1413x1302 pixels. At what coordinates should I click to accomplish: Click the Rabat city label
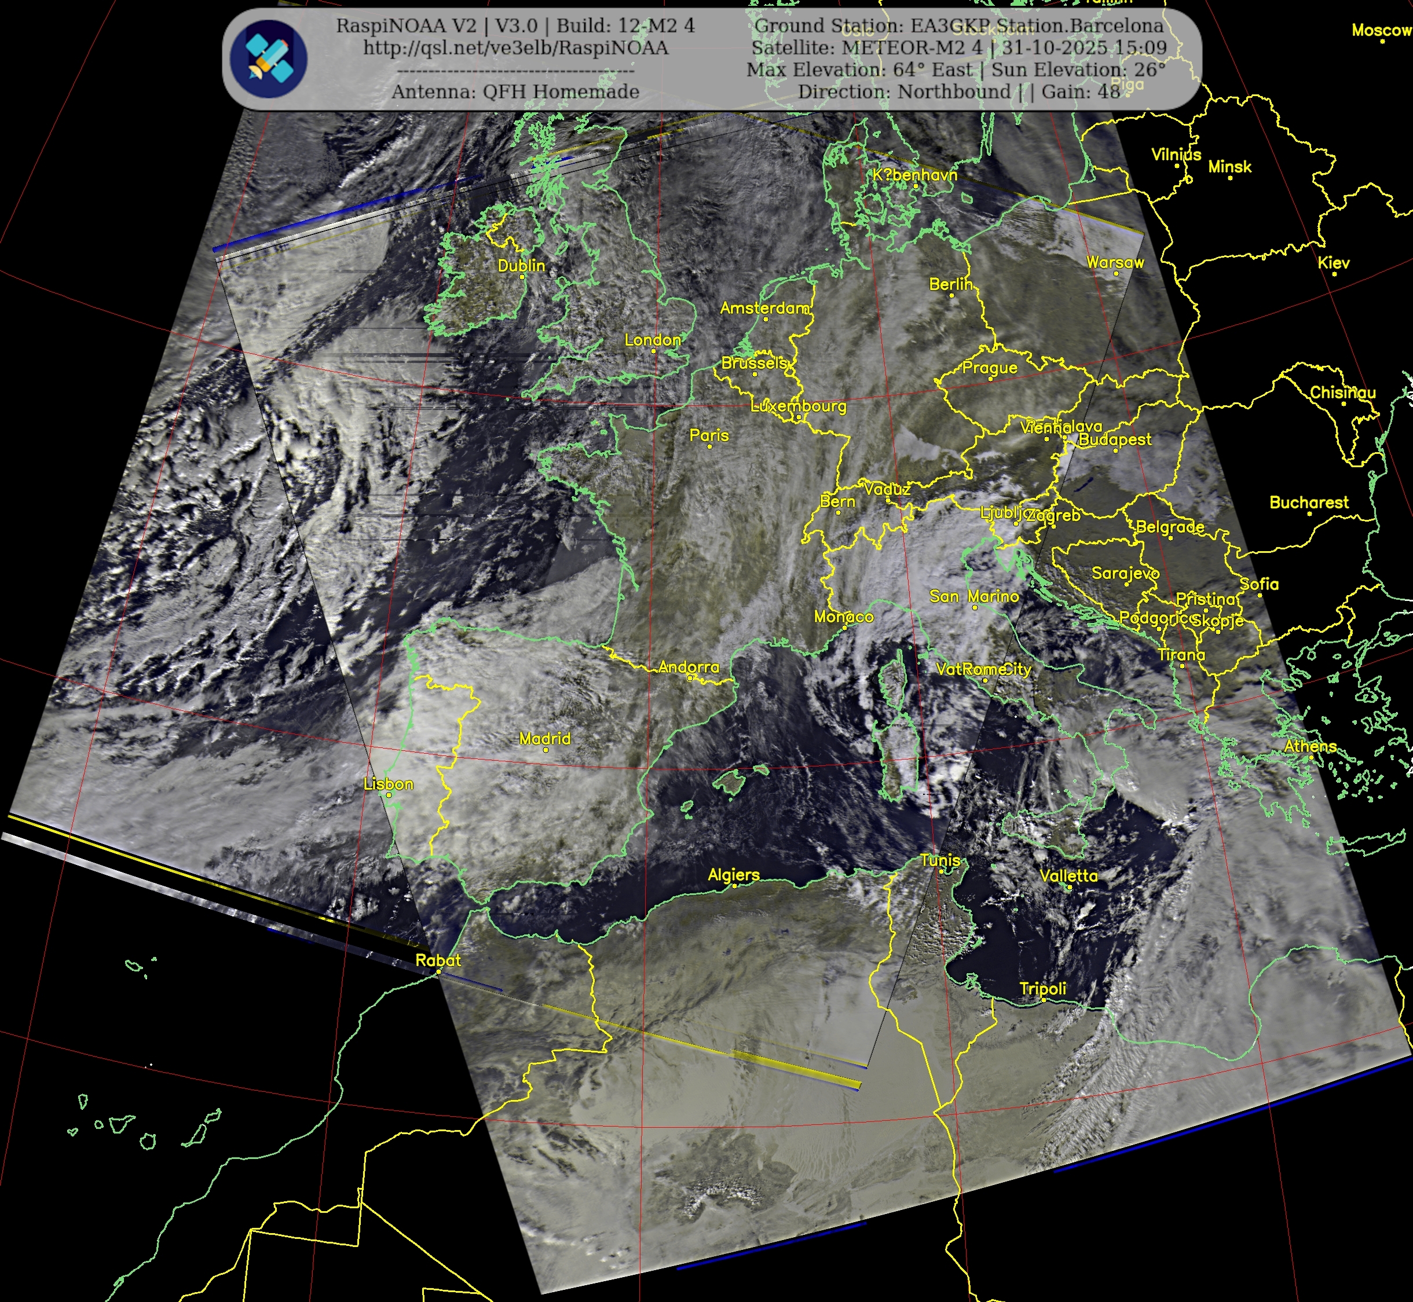pyautogui.click(x=438, y=960)
